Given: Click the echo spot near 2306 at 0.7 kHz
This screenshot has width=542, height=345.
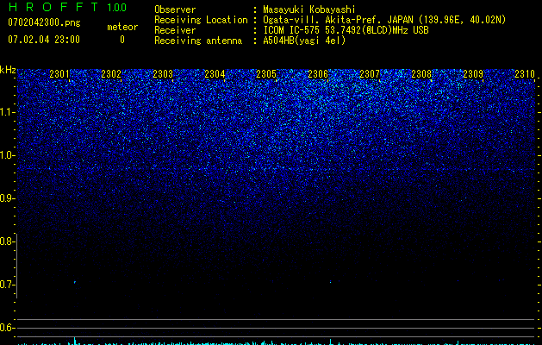Looking at the screenshot, I should click(x=330, y=282).
